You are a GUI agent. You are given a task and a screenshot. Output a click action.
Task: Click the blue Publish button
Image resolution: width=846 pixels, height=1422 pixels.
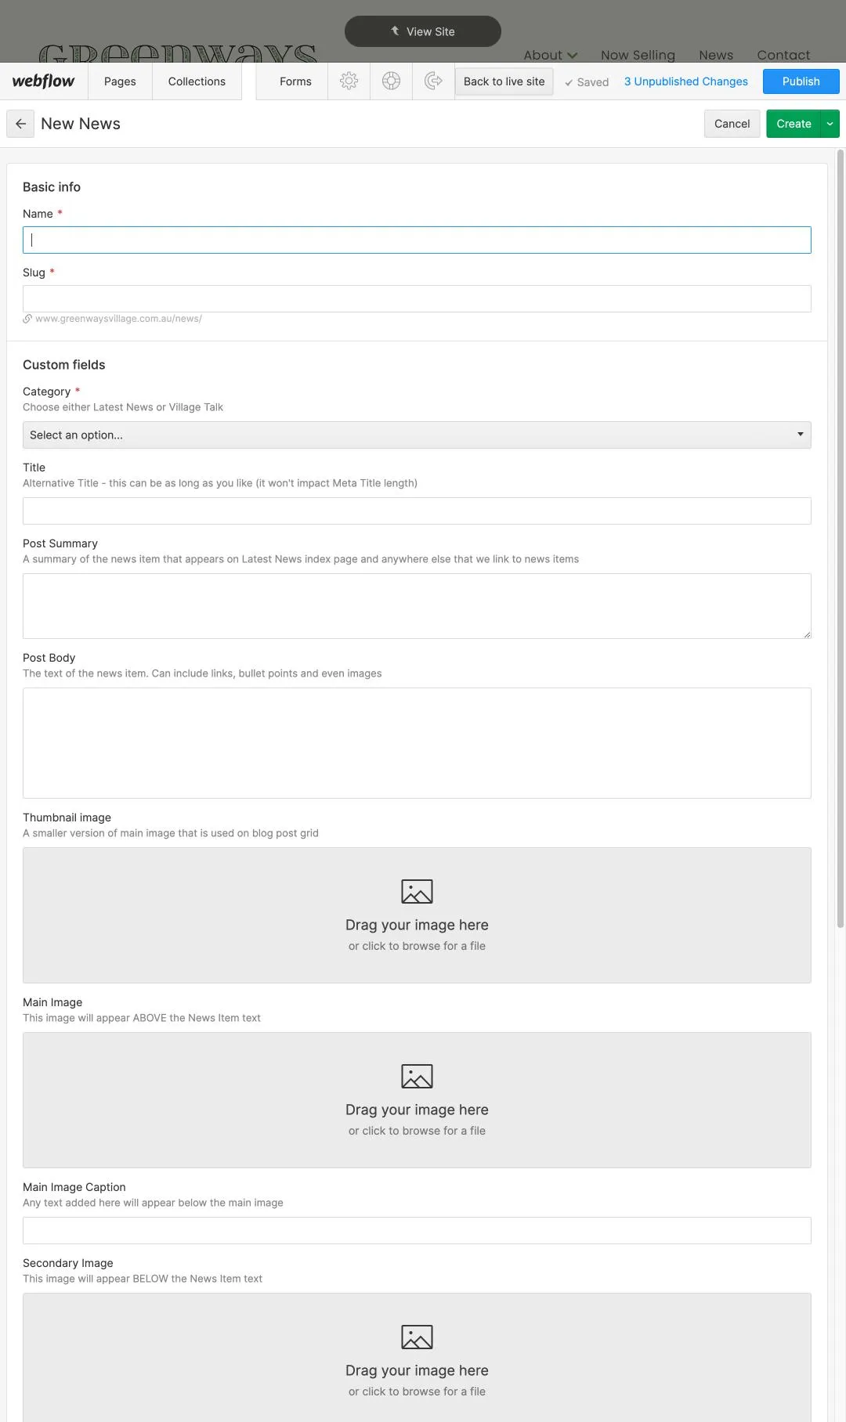click(801, 81)
